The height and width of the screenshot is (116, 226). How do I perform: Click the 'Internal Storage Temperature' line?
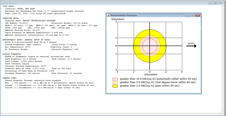tap(25, 66)
